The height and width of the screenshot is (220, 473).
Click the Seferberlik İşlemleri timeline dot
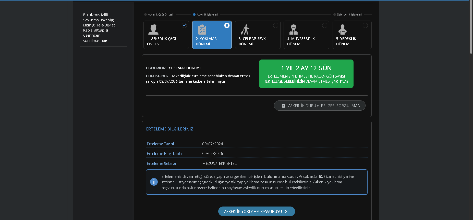pyautogui.click(x=335, y=14)
